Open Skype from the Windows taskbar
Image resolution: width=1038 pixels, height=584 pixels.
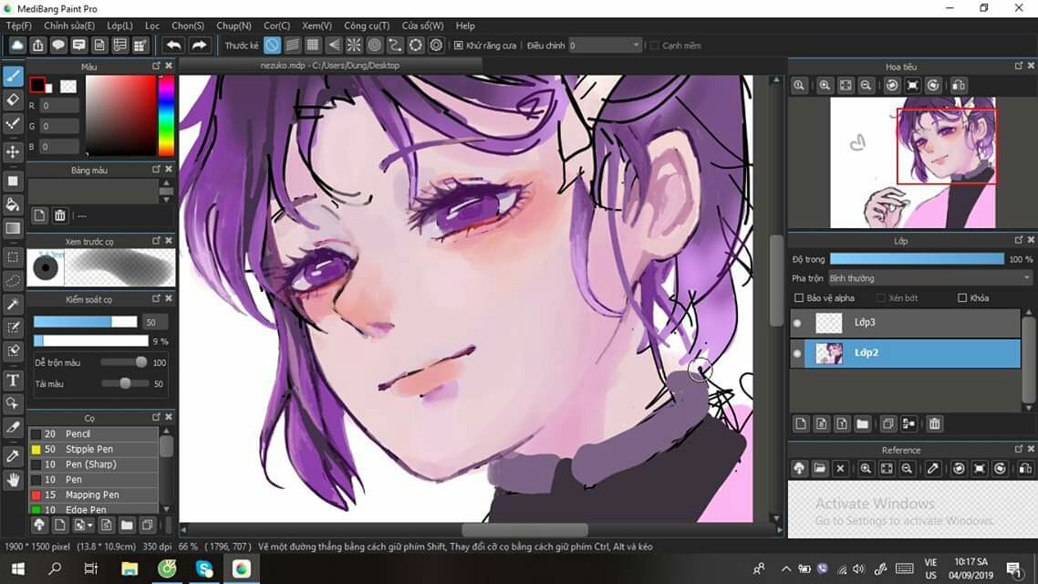204,569
